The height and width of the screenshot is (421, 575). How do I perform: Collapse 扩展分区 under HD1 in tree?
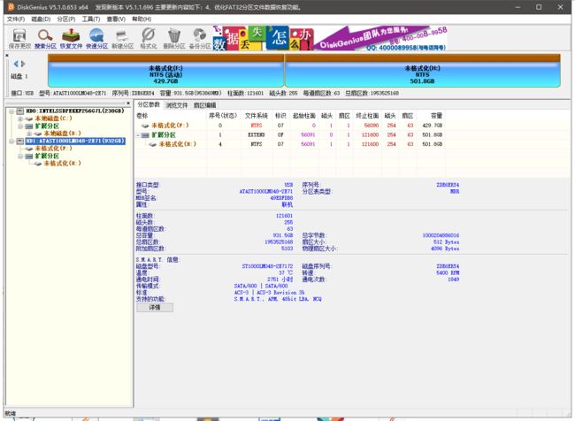point(20,156)
